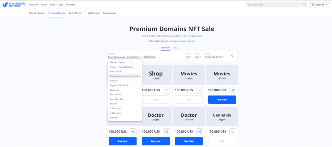Image resolution: width=332 pixels, height=147 pixels.
Task: Select Real Estate category
Action: [125, 72]
